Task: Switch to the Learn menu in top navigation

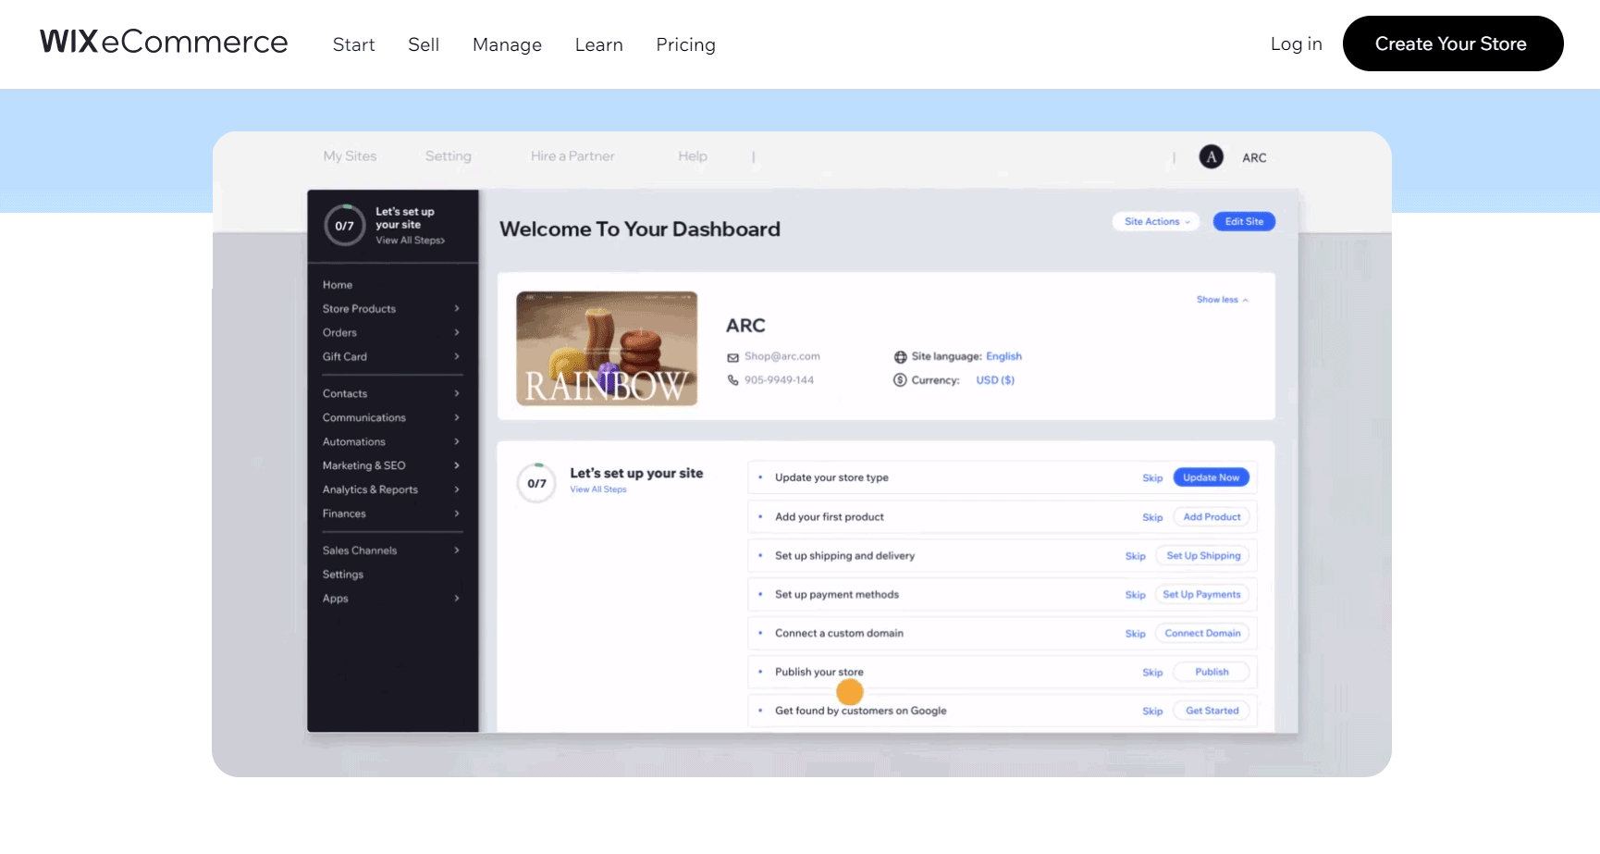Action: [598, 44]
